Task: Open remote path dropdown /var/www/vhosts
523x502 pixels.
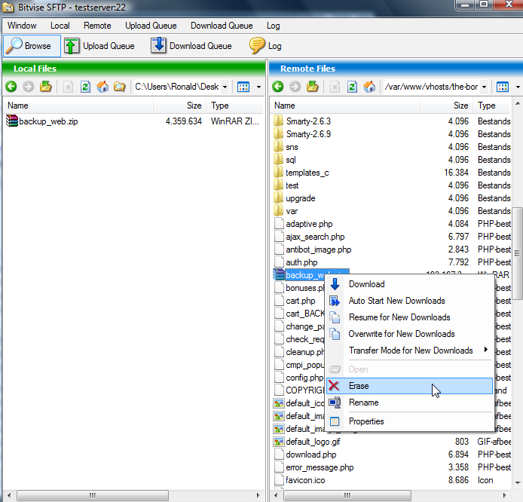Action: (485, 87)
